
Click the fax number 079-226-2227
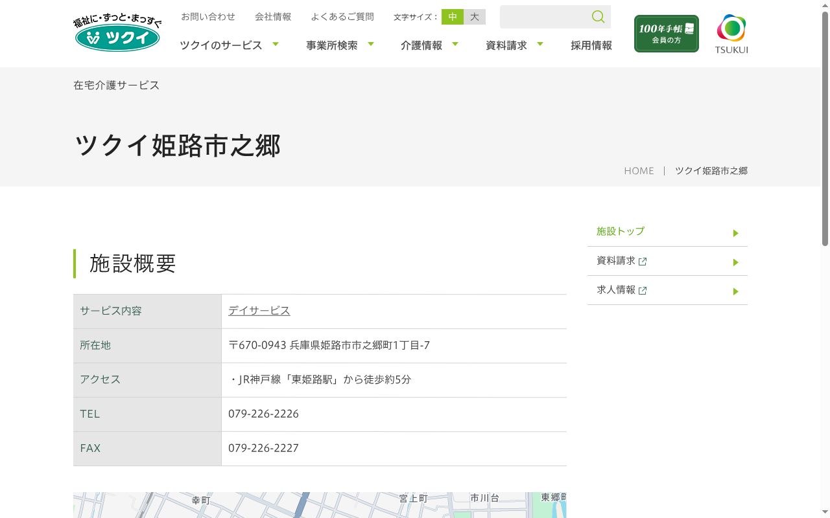pos(263,448)
